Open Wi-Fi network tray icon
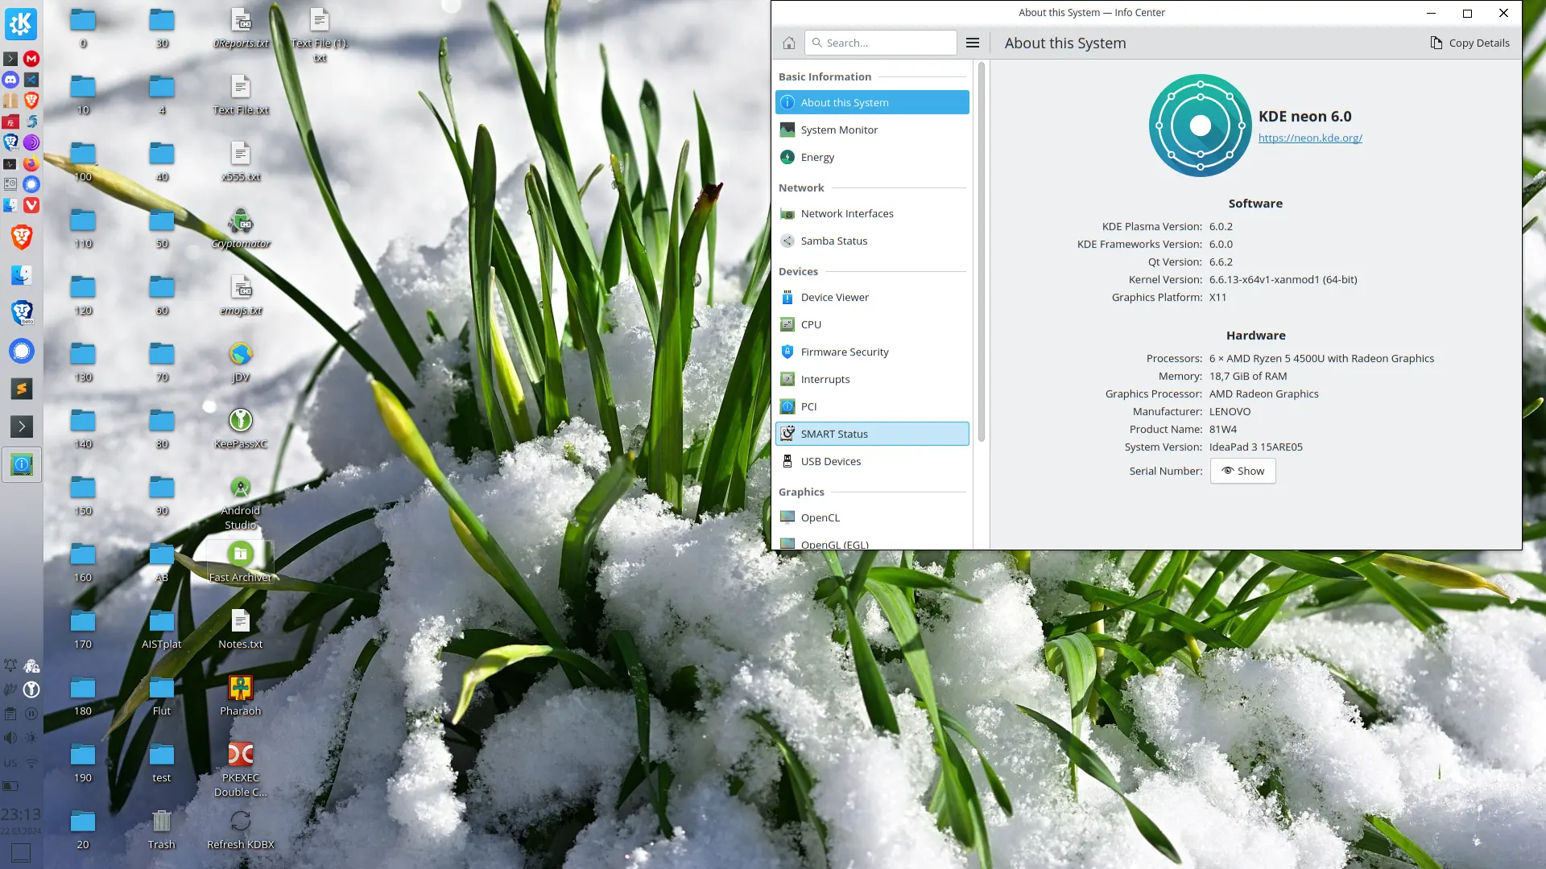The height and width of the screenshot is (869, 1546). coord(31,761)
